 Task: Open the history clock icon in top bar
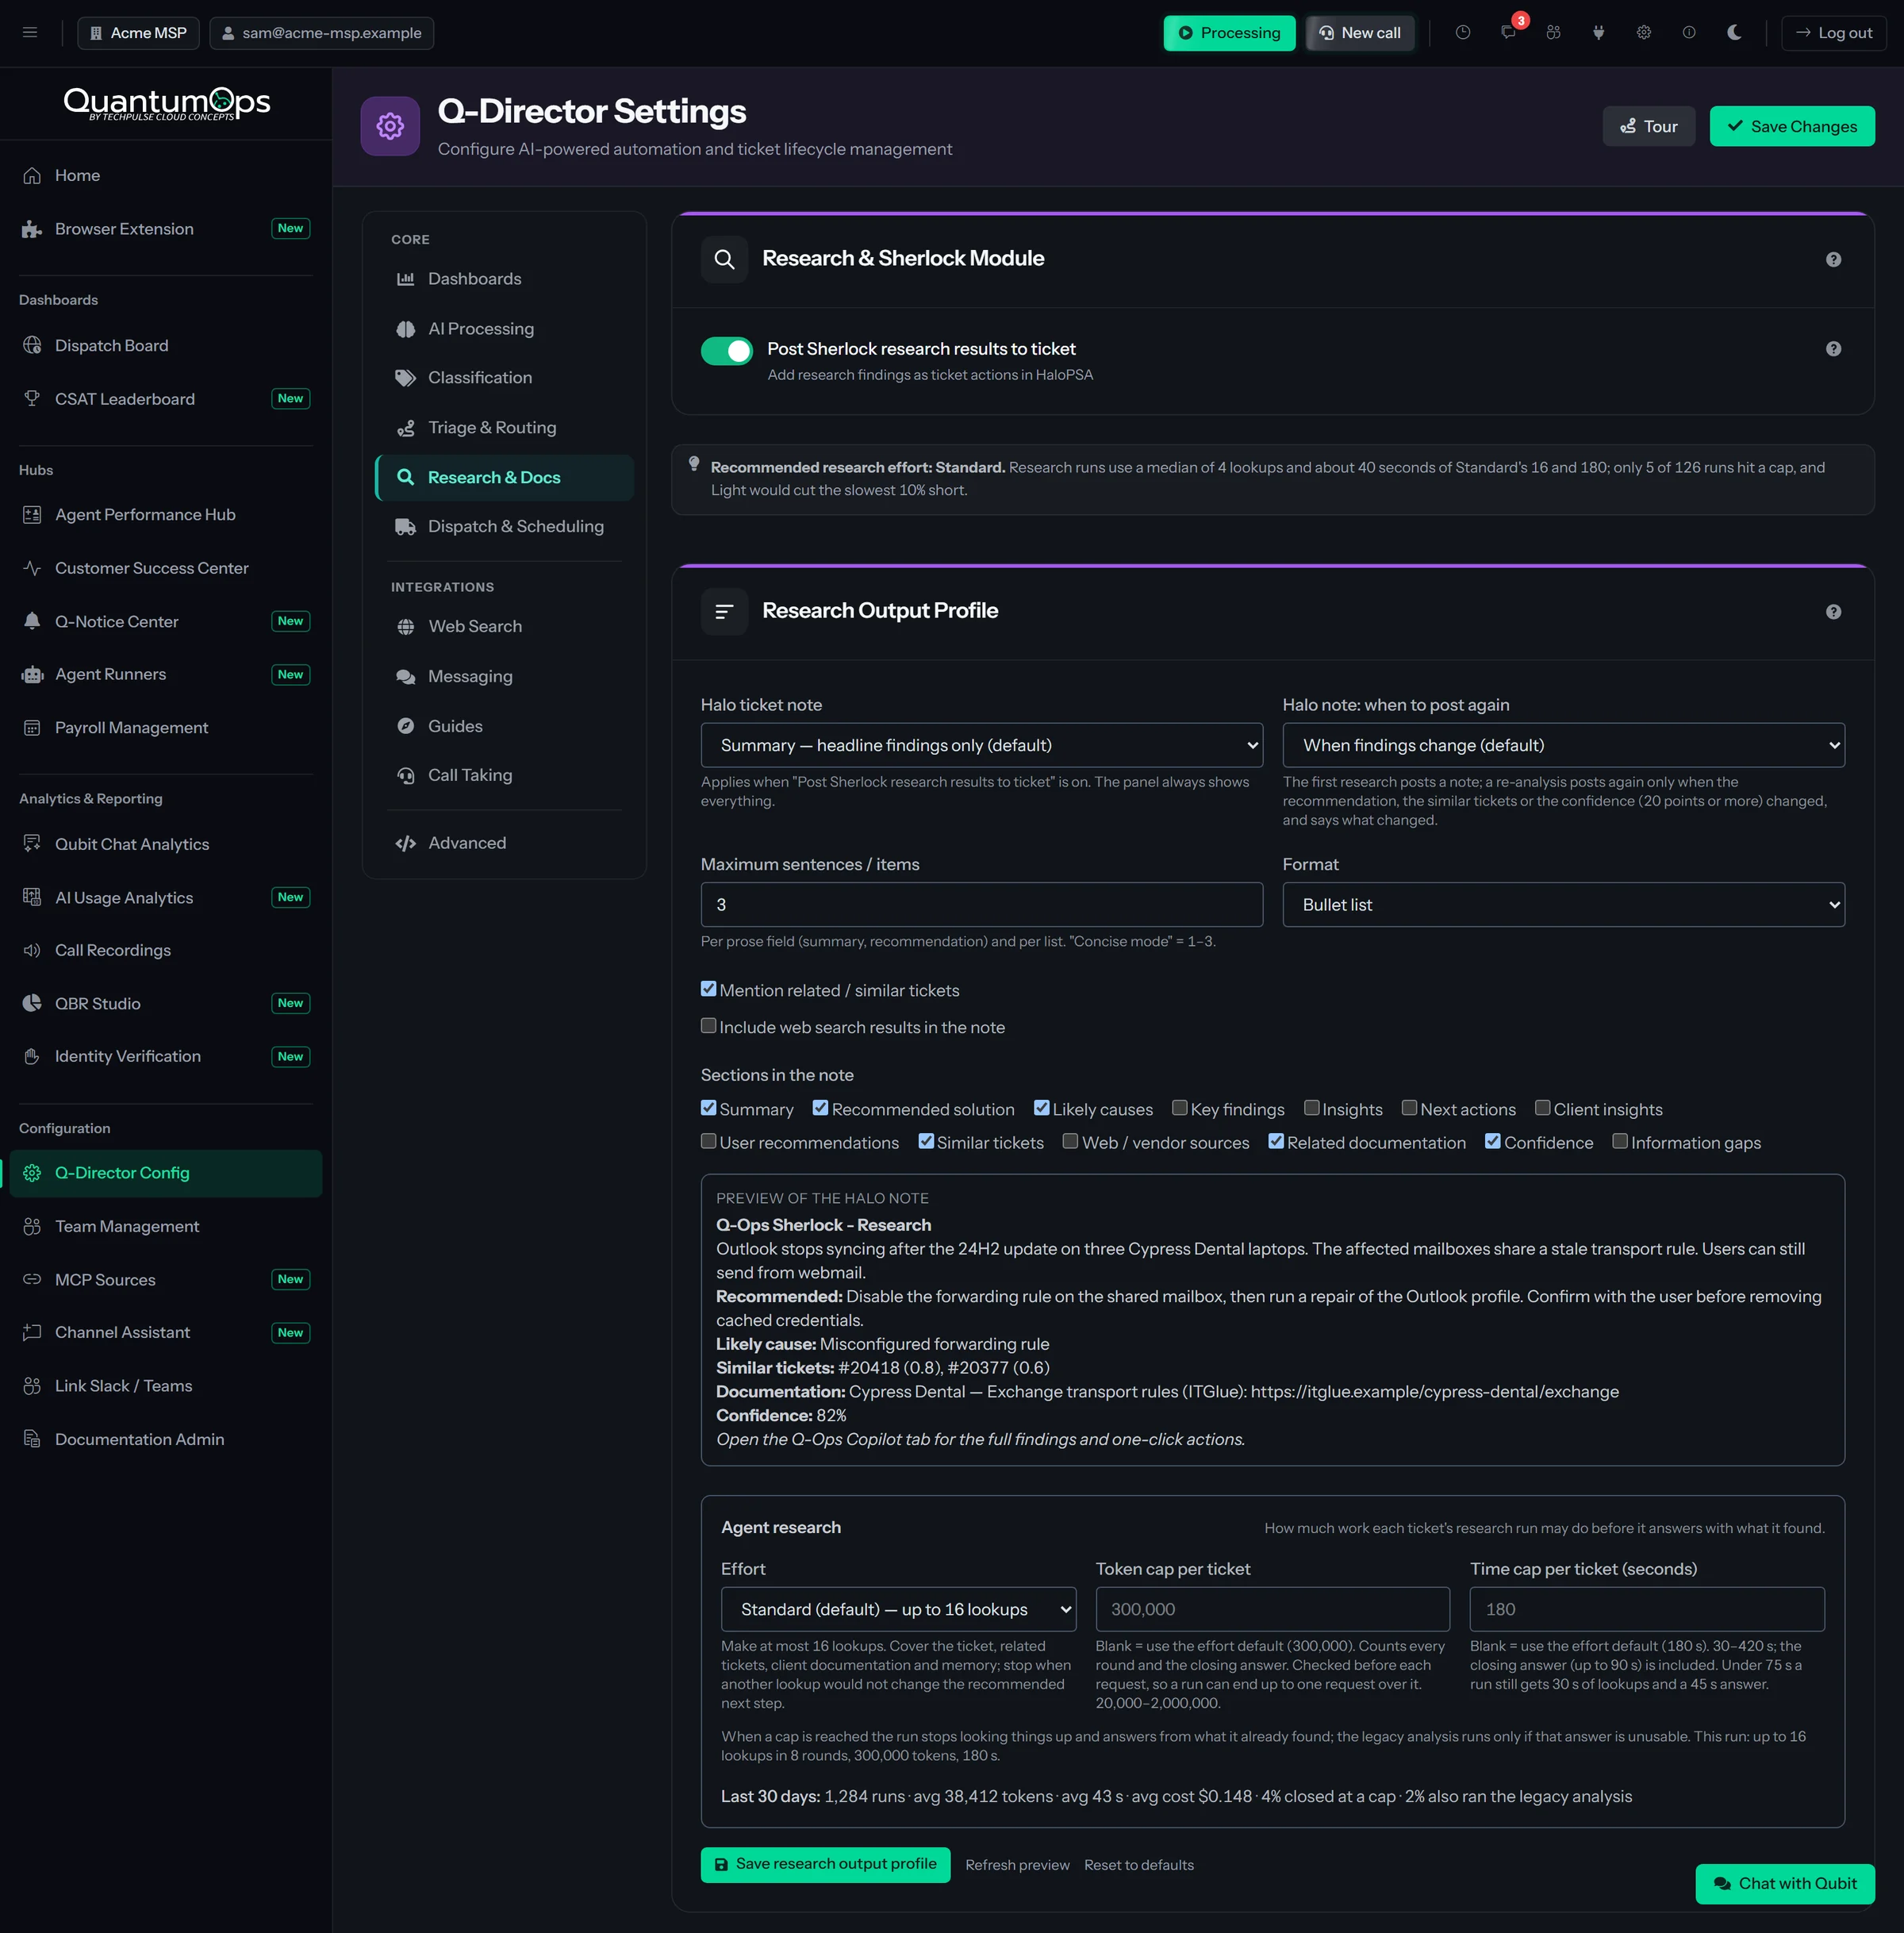(x=1463, y=33)
